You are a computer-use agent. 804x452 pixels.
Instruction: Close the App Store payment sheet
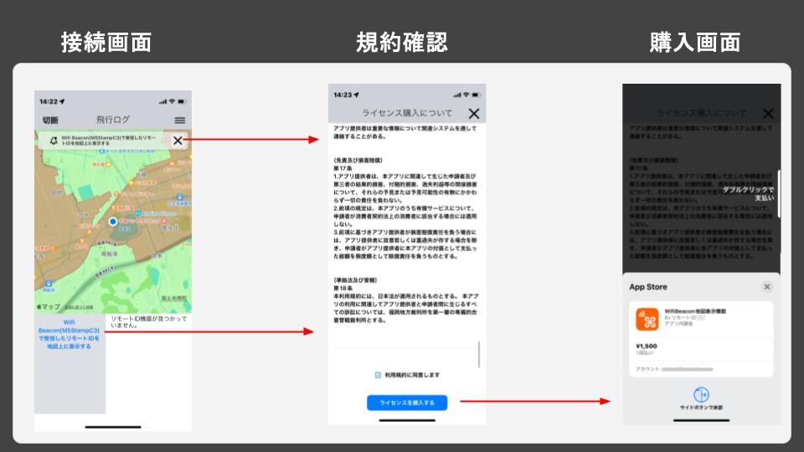click(x=766, y=287)
